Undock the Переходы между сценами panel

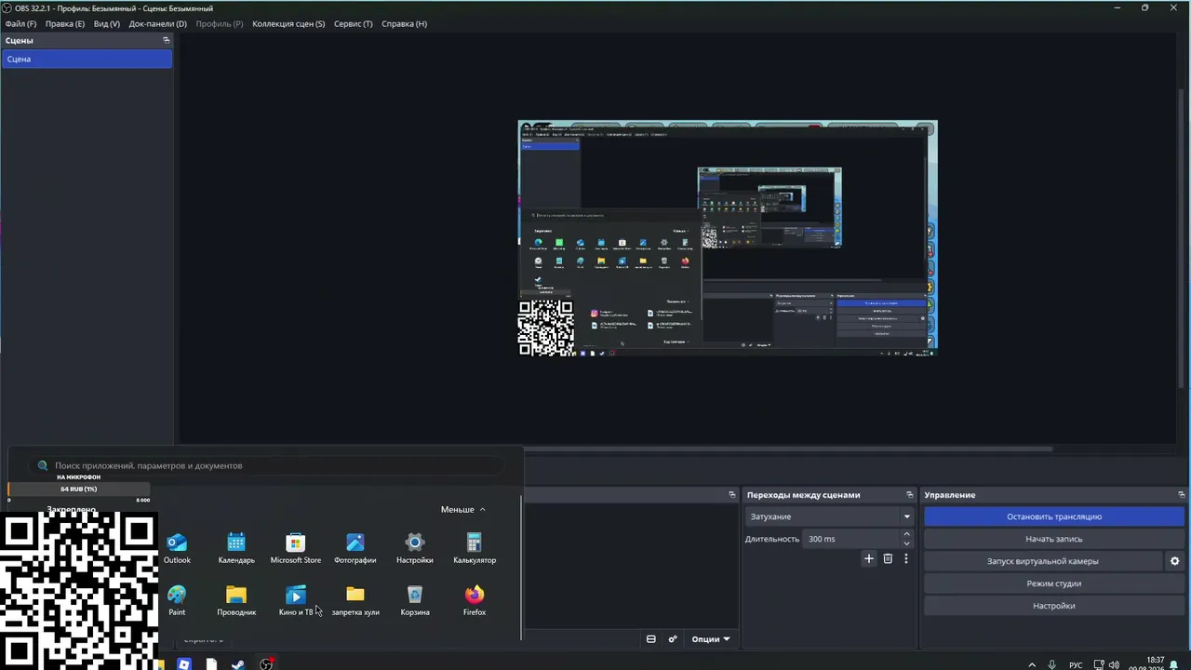[x=910, y=495]
